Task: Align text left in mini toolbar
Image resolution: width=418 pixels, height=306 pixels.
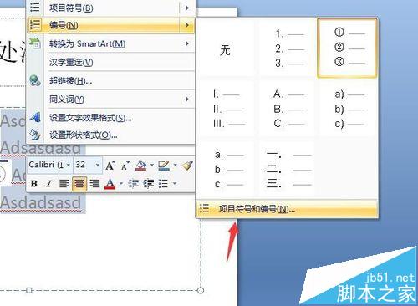Action: (64, 184)
